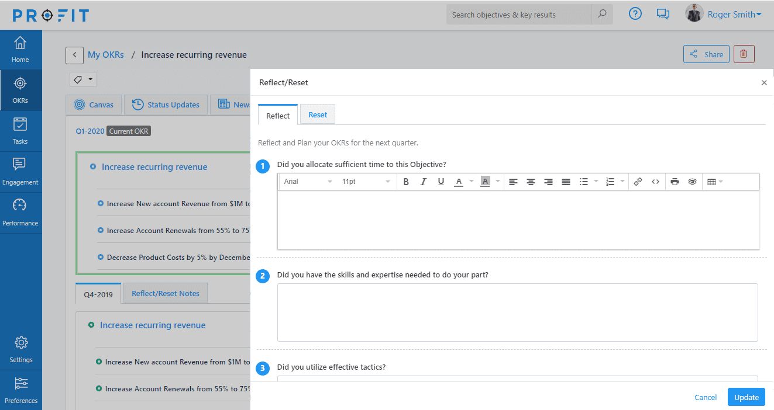This screenshot has height=410, width=774.
Task: Preview the editor content with eye icon
Action: (692, 182)
